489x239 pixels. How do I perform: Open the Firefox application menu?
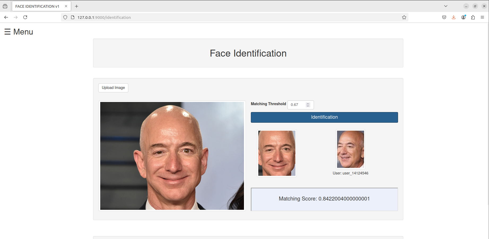click(482, 17)
